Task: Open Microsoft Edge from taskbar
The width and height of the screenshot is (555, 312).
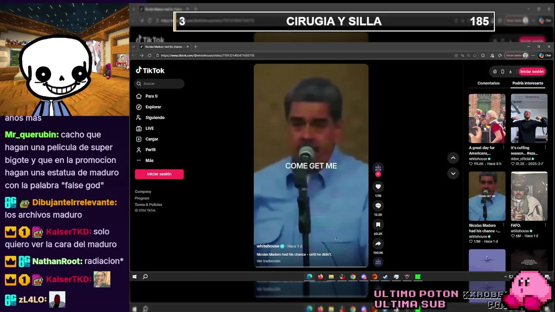Action: [310, 276]
